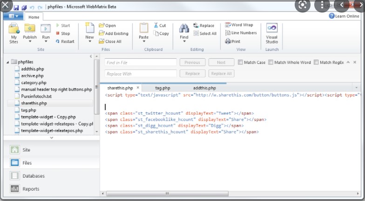Restart the site
Image resolution: width=365 pixels, height=201 pixels.
point(65,41)
